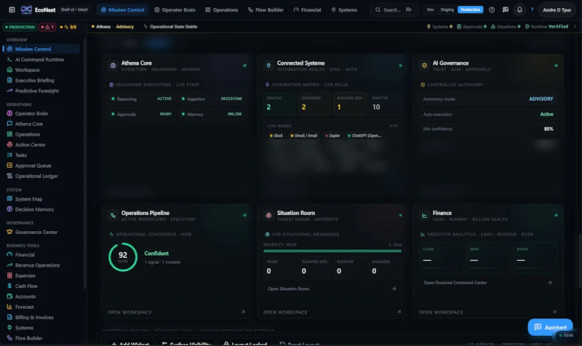Click the AI Governance shield icon

[x=424, y=65]
